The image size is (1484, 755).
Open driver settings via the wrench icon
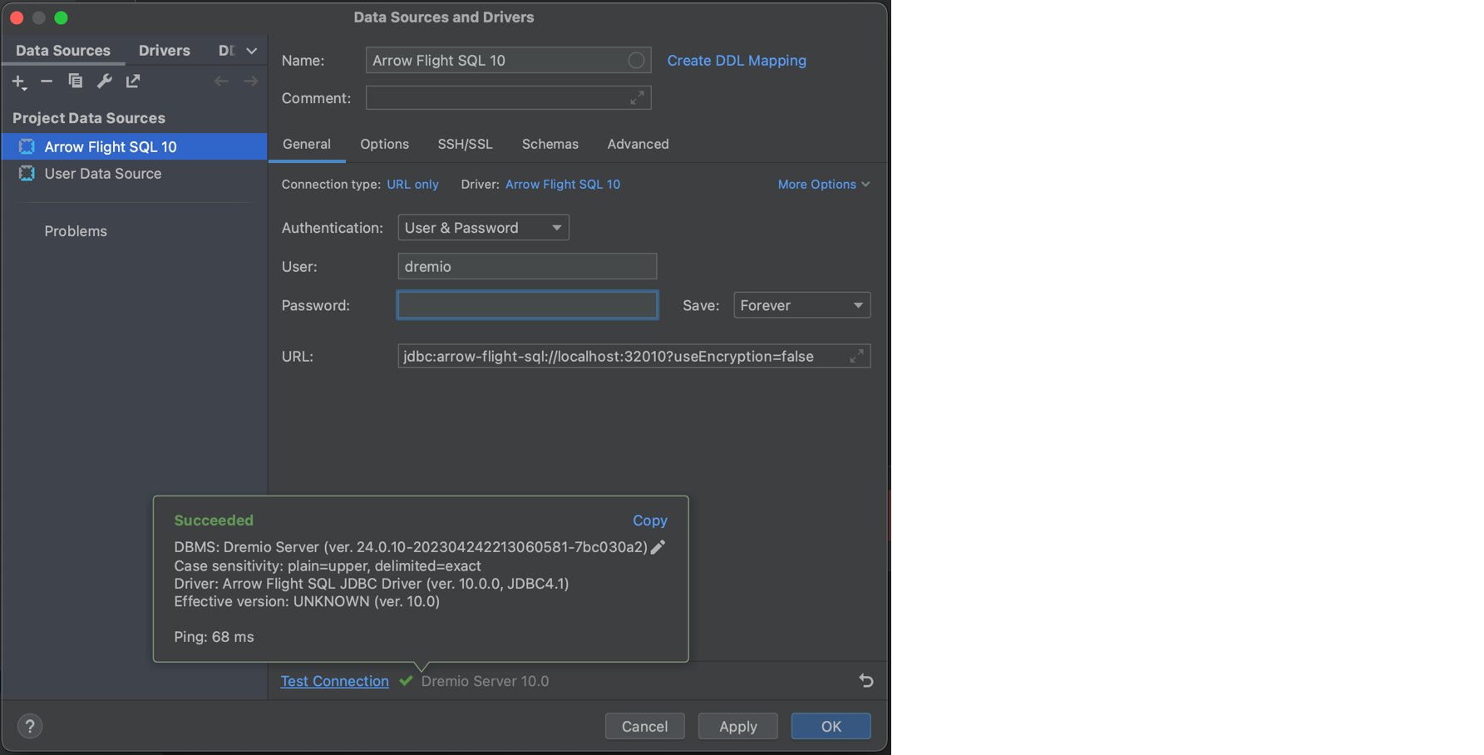(103, 81)
